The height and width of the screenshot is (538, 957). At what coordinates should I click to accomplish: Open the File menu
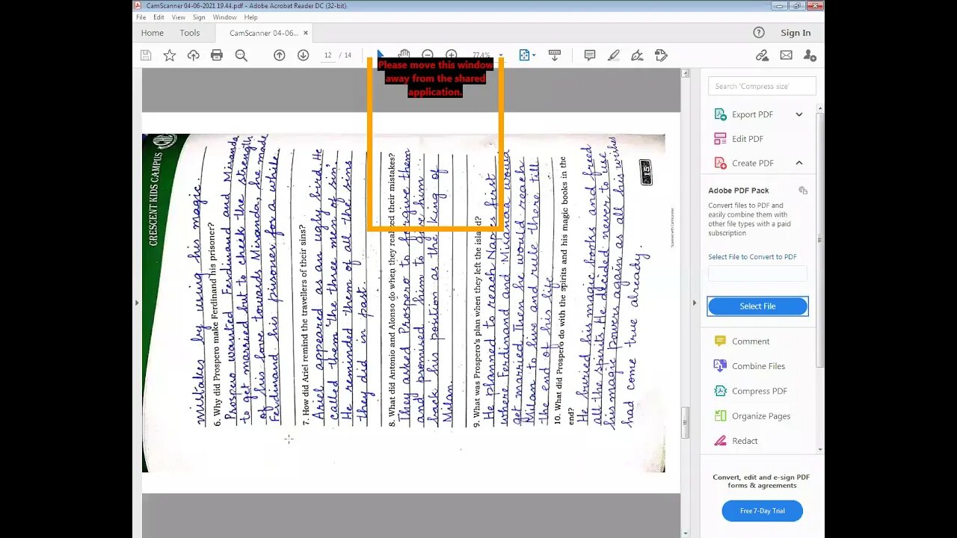coord(141,17)
